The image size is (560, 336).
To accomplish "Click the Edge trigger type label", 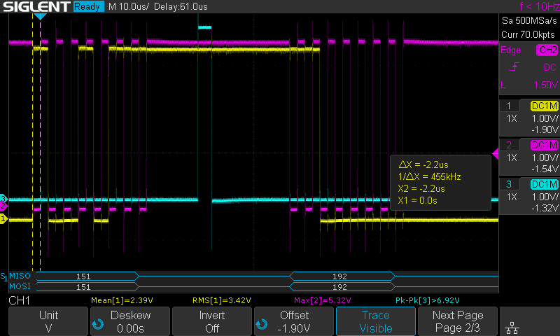I will (510, 50).
